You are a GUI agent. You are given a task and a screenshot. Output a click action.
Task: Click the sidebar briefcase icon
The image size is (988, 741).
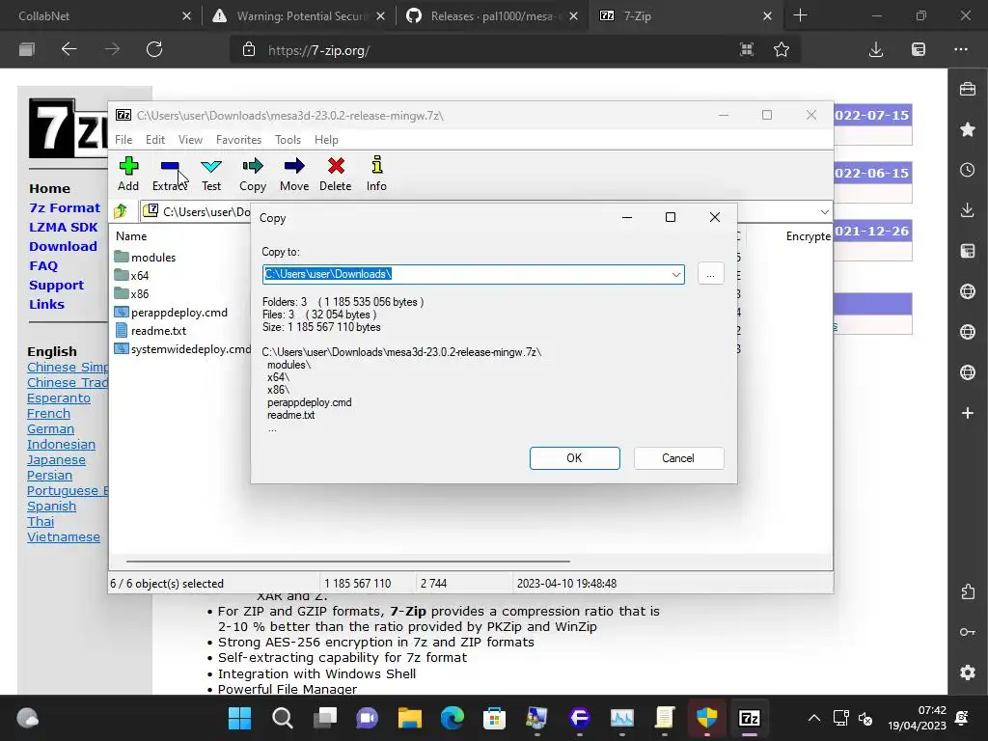click(x=968, y=90)
